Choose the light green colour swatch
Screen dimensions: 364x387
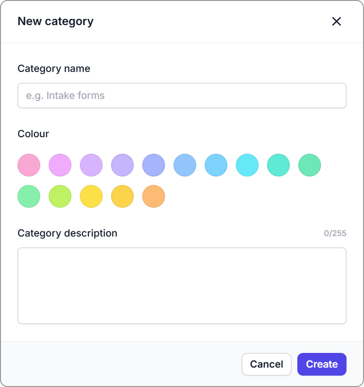tap(29, 196)
